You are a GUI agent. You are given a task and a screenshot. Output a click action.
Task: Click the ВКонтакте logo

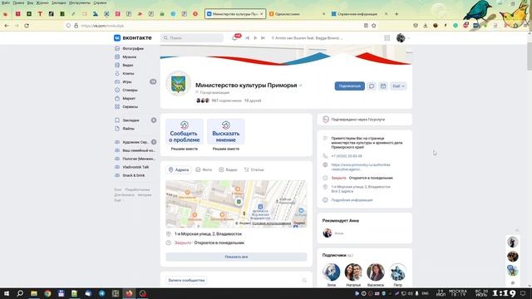coord(133,38)
